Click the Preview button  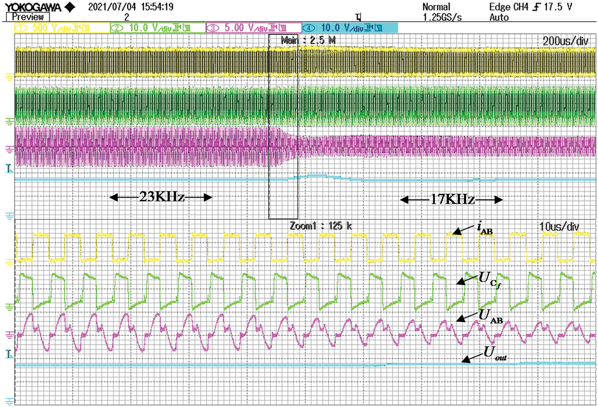click(x=28, y=17)
